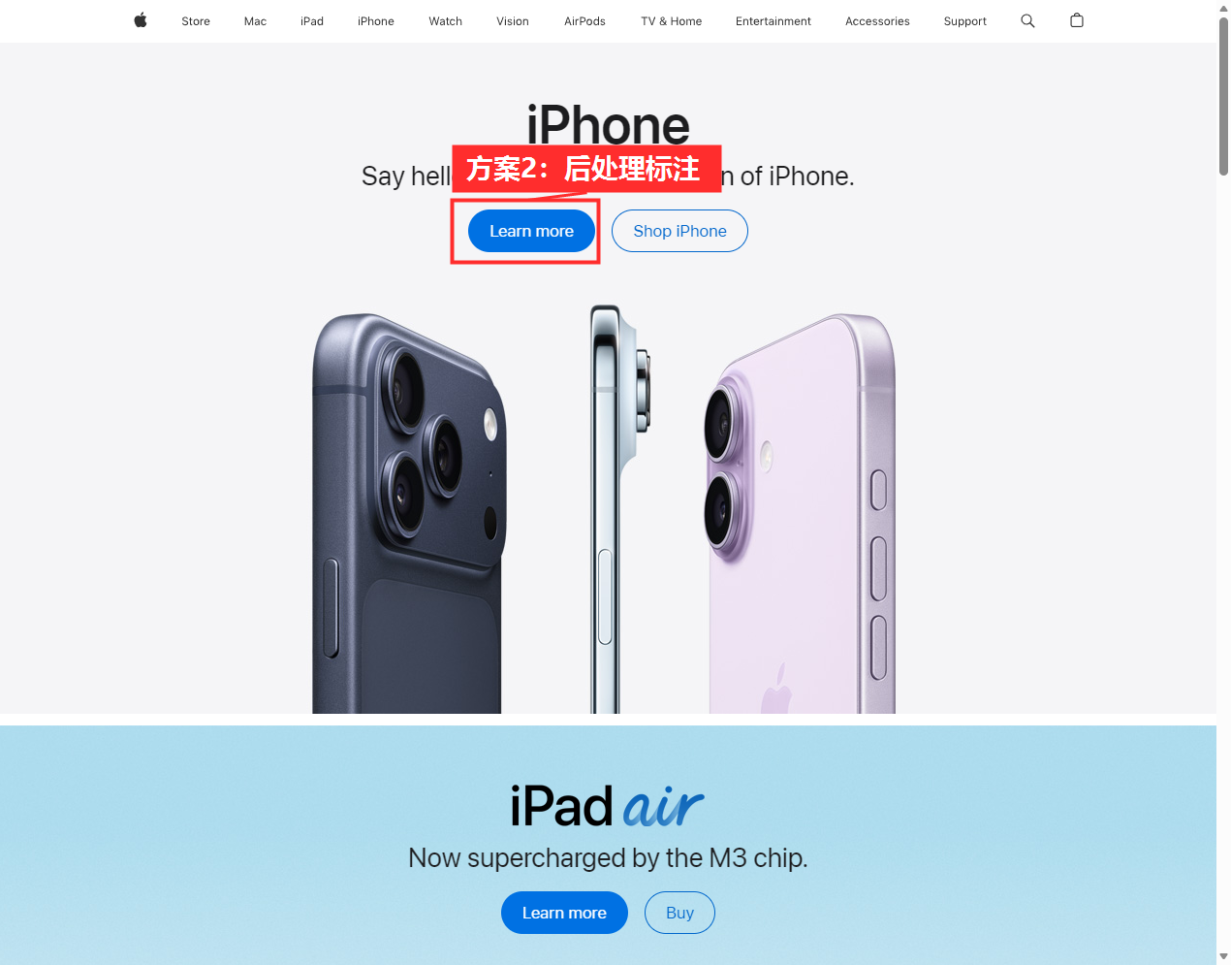Select iPad in the navigation bar
Viewport: 1231px width, 965px height.
click(312, 21)
